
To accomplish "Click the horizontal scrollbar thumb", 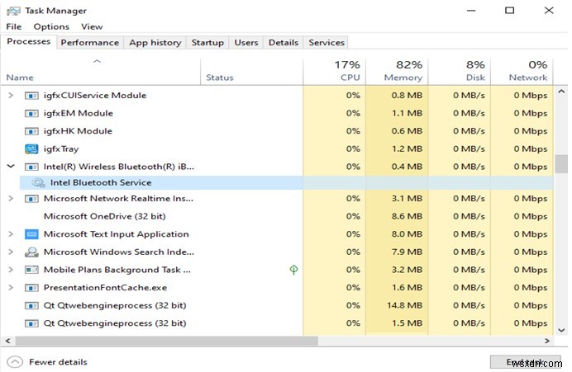I will tap(166, 341).
